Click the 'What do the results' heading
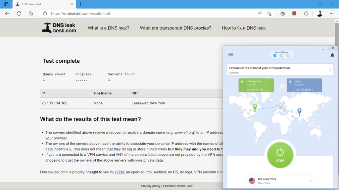339x190 pixels. coord(90,119)
